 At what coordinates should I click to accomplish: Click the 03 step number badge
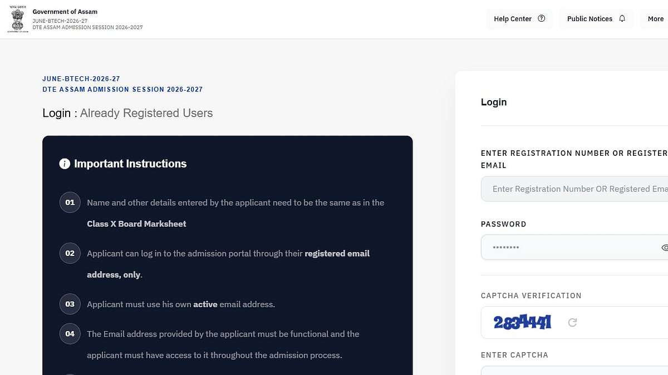[70, 304]
